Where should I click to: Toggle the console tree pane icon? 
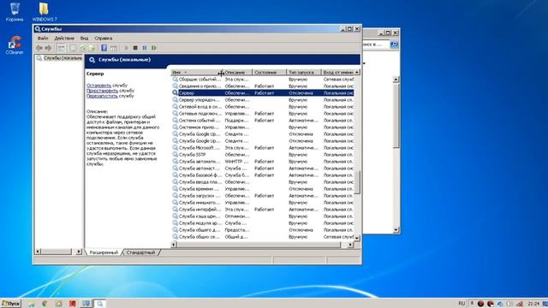62,48
